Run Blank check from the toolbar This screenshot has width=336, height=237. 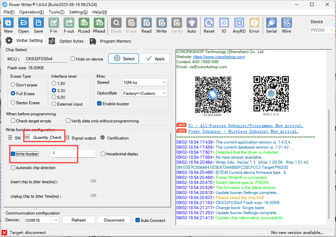point(116,23)
